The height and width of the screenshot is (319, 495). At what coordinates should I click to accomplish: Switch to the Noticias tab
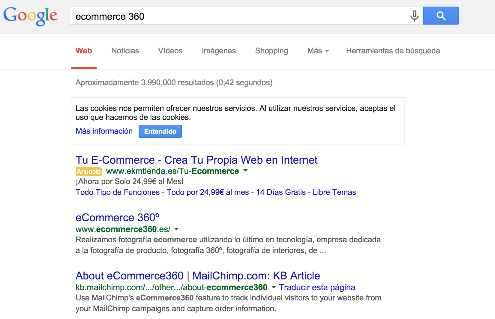pos(125,51)
